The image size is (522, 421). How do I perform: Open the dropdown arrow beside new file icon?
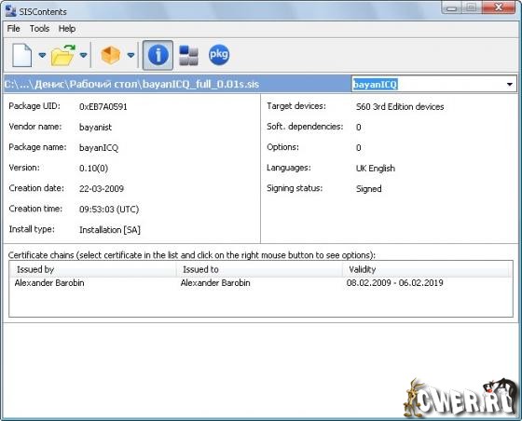(x=42, y=55)
